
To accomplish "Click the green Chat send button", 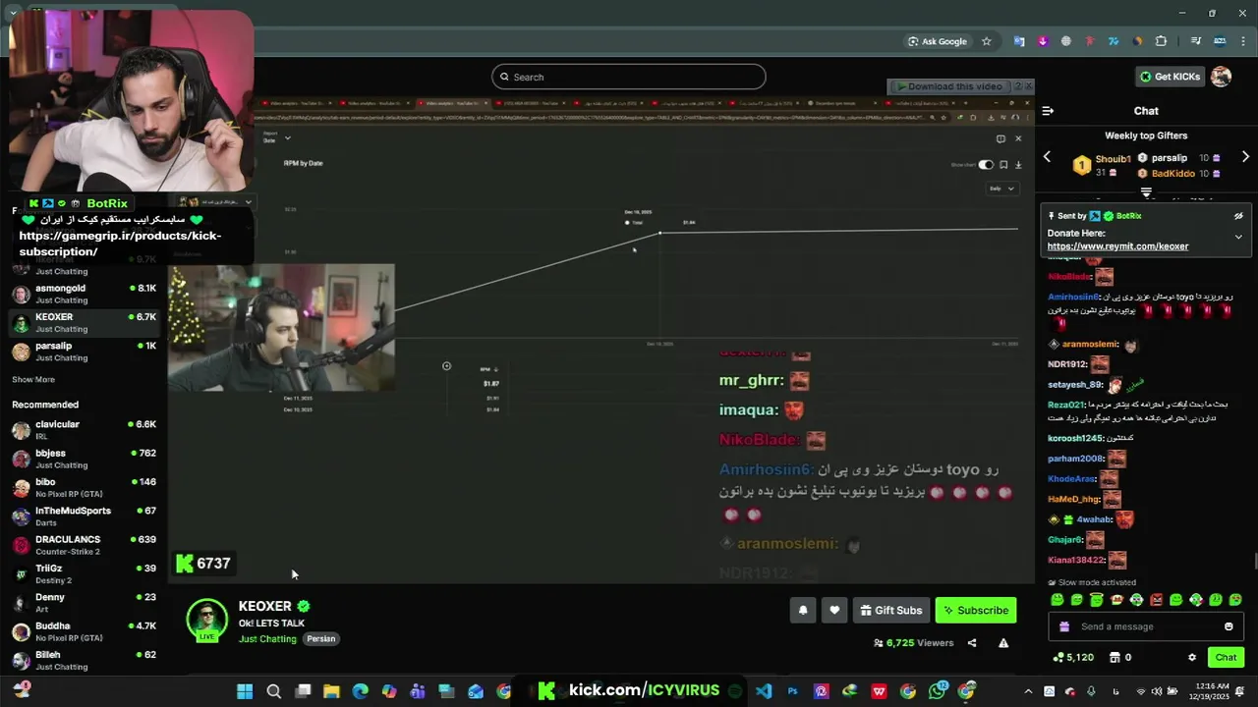I will pyautogui.click(x=1226, y=657).
